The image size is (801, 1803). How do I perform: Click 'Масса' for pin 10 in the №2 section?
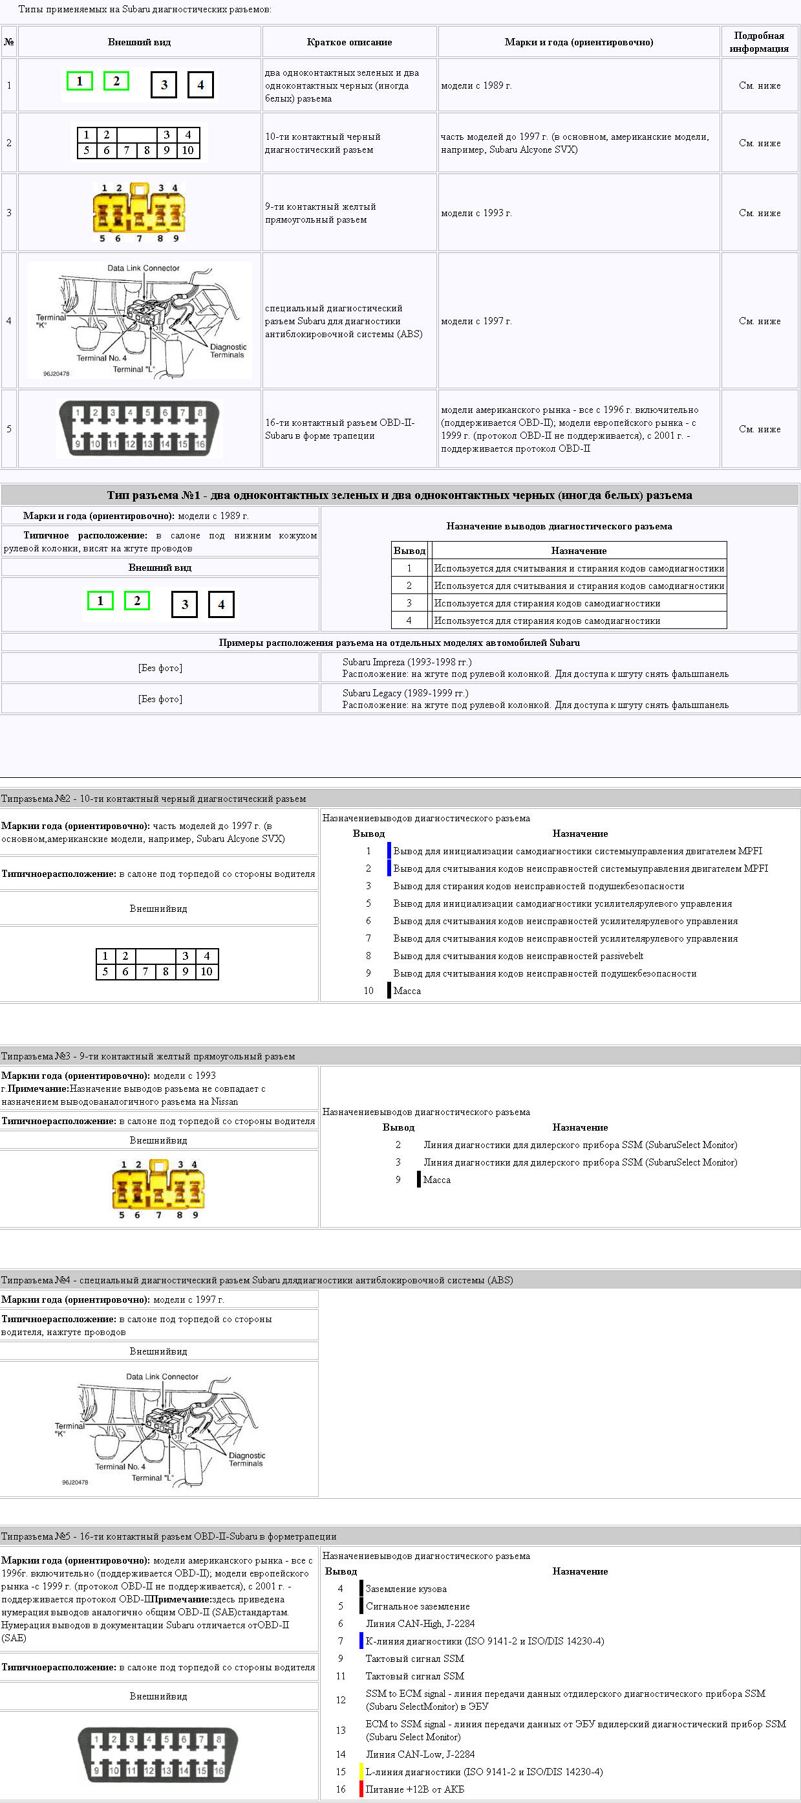coord(407,990)
